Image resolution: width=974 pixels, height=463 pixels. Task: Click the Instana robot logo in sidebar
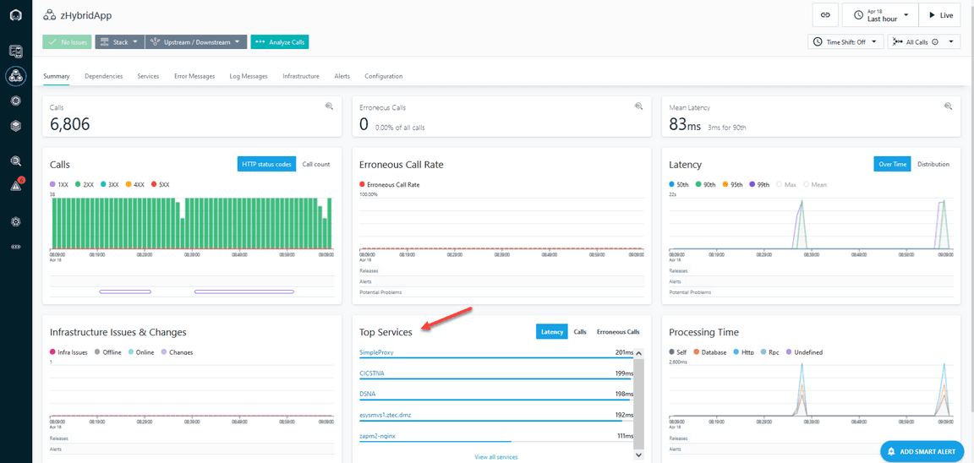click(x=15, y=14)
